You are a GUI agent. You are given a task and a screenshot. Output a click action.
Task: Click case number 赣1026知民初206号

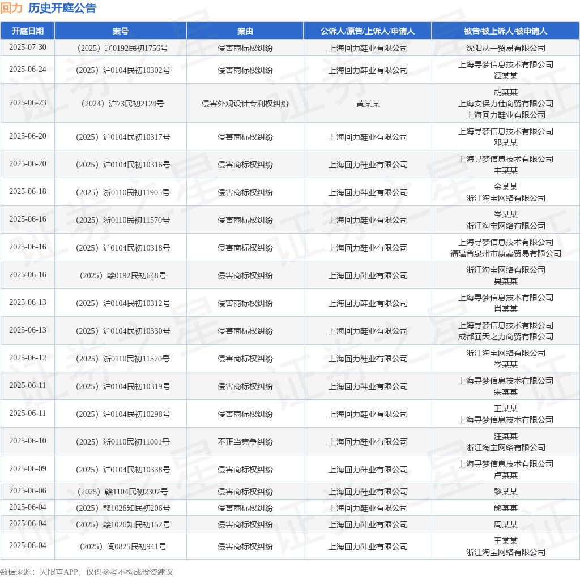pyautogui.click(x=123, y=507)
